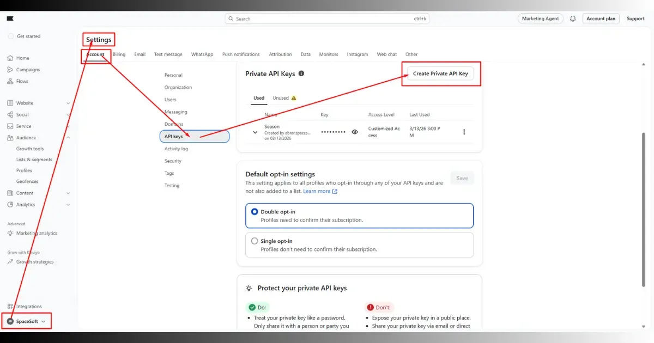
Task: Switch to the Billing settings tab
Action: pyautogui.click(x=119, y=54)
